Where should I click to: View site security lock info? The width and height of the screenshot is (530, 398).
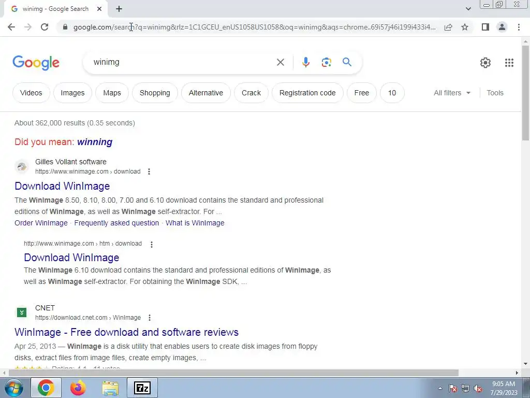tap(65, 27)
